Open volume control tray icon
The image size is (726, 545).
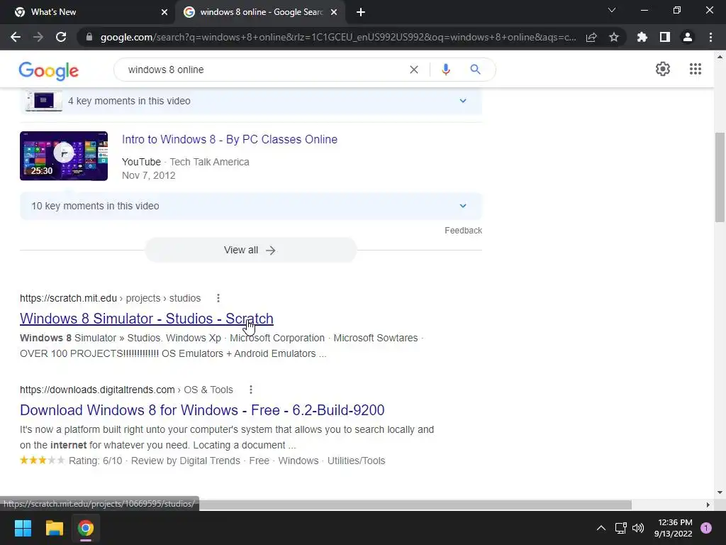638,528
